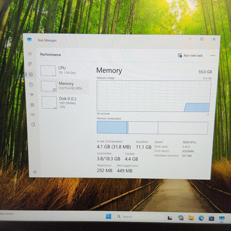Viewport: 231px width, 231px height.
Task: Click the "SODIMM" form factor value
Action: [x=188, y=152]
